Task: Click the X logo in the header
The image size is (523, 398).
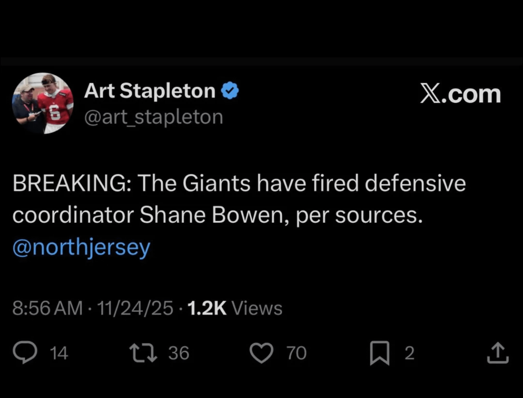Action: pyautogui.click(x=430, y=94)
